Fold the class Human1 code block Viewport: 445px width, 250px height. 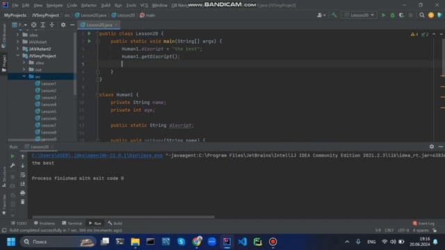coord(97,94)
